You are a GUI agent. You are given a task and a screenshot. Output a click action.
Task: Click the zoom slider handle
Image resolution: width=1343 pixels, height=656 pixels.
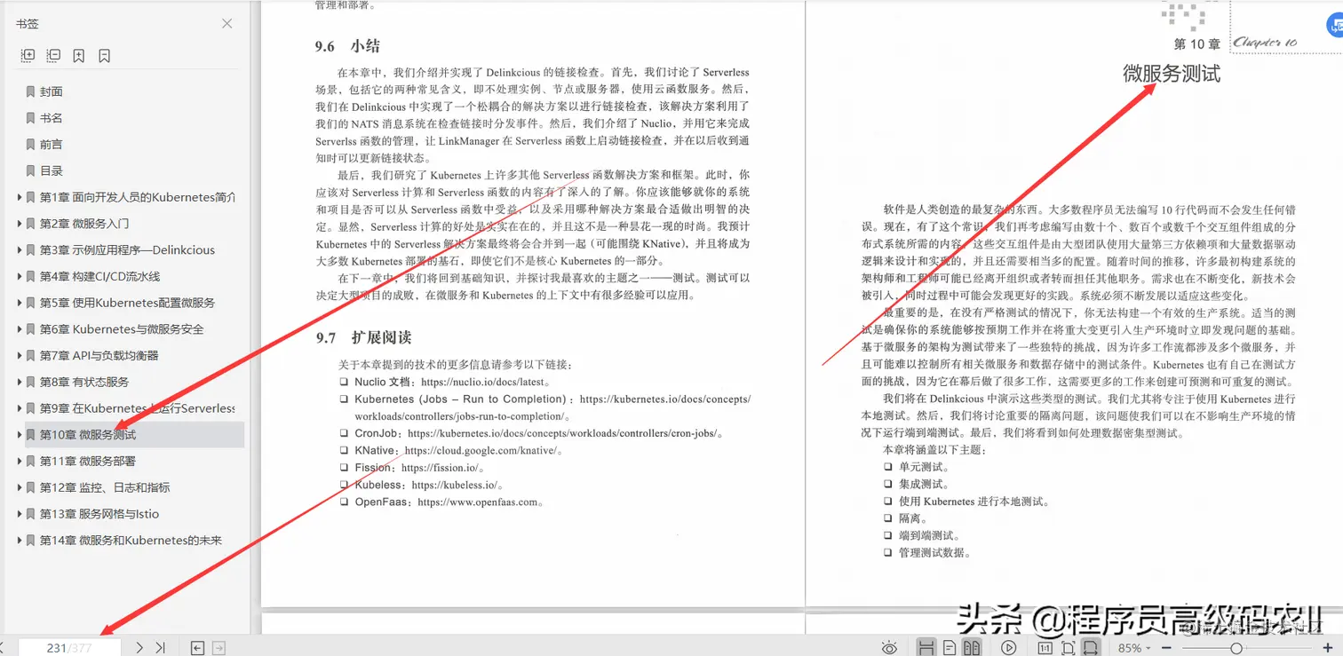1237,647
